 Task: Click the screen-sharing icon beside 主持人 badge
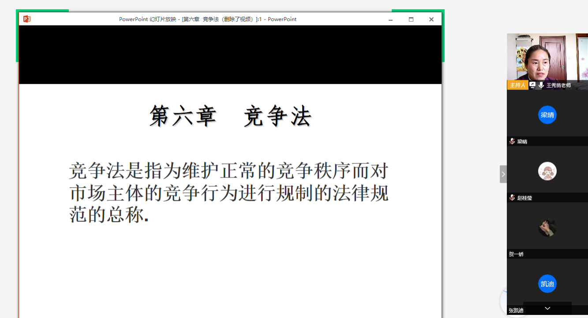click(532, 85)
